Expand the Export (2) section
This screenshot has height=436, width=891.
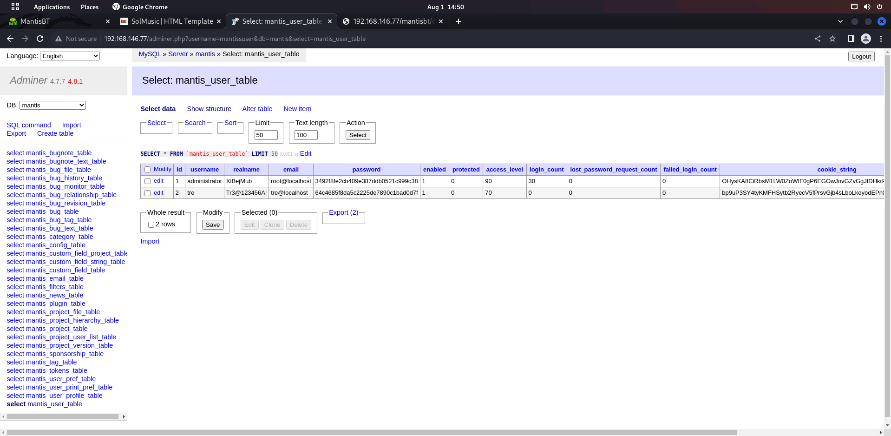(344, 212)
